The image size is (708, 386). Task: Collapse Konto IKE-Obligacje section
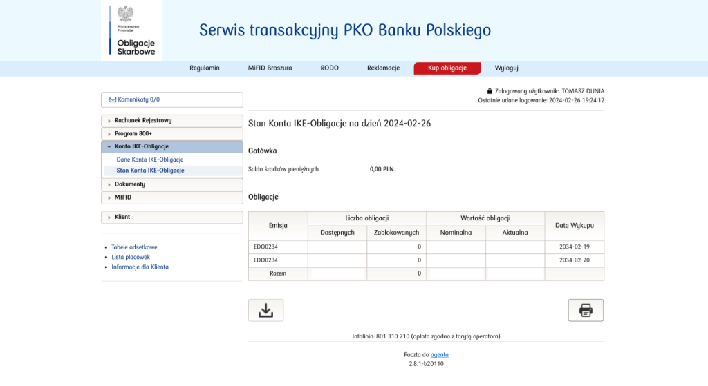[172, 146]
